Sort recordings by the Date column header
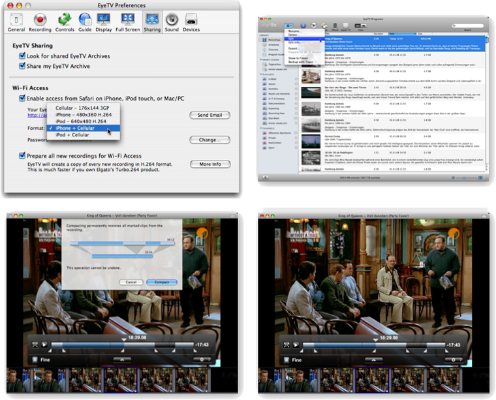Viewport: 496px width, 400px height. click(x=402, y=34)
